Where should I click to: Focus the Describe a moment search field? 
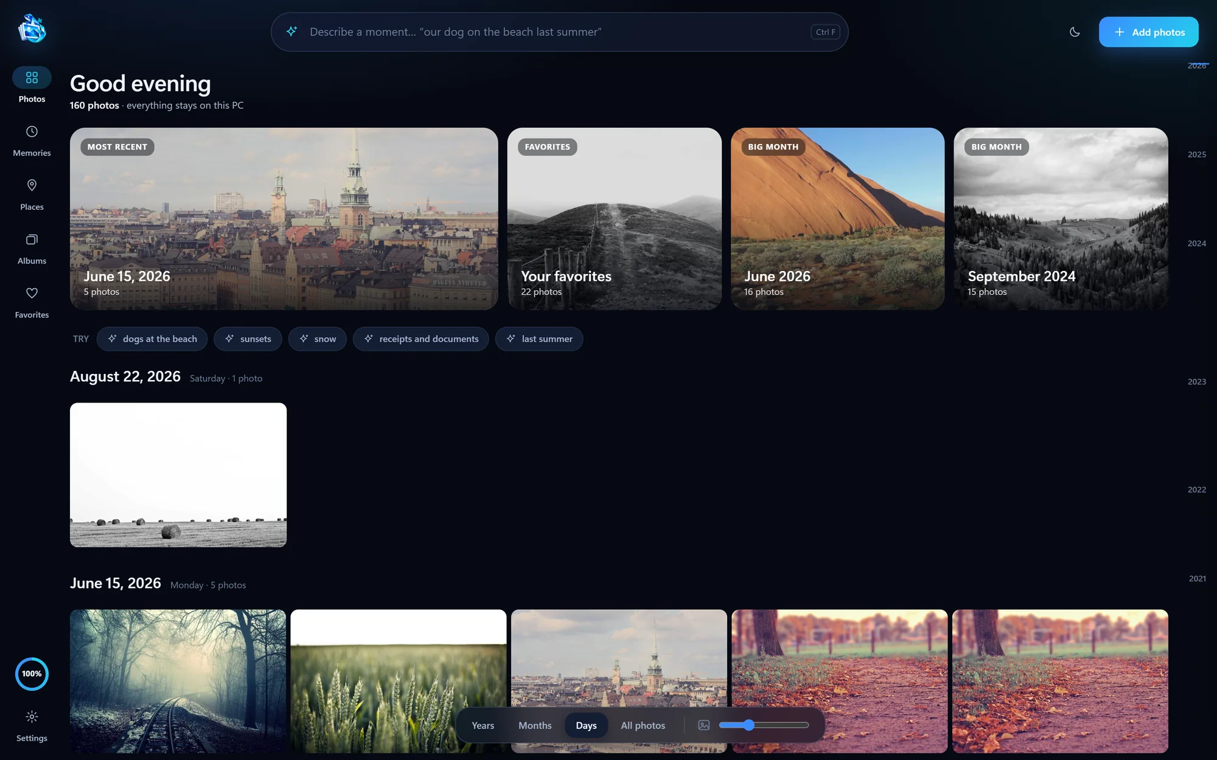point(559,32)
